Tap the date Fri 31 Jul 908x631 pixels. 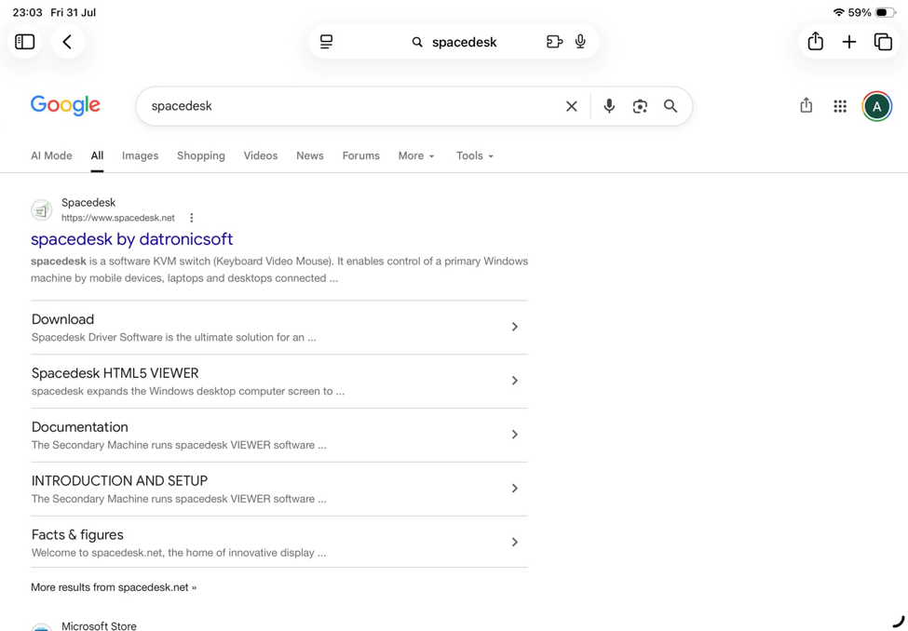pyautogui.click(x=73, y=12)
